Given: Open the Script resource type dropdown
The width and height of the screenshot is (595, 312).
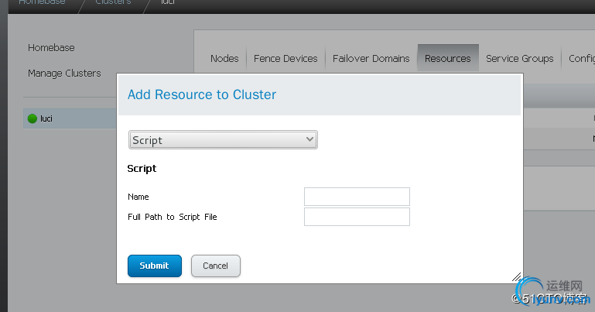Looking at the screenshot, I should tap(223, 140).
